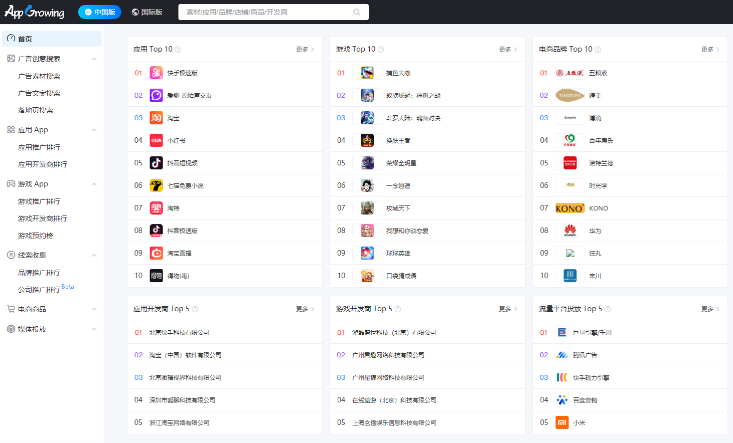Expand the 电商商品 sidebar section
Viewport: 733px width, 443px height.
click(94, 309)
